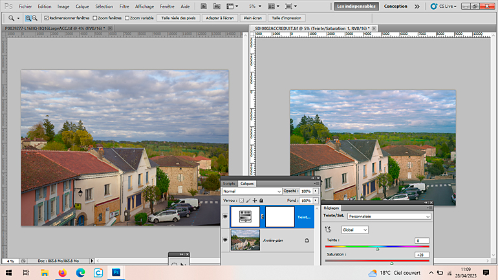Open the Edition menu
Image resolution: width=498 pixels, height=280 pixels.
pos(45,6)
